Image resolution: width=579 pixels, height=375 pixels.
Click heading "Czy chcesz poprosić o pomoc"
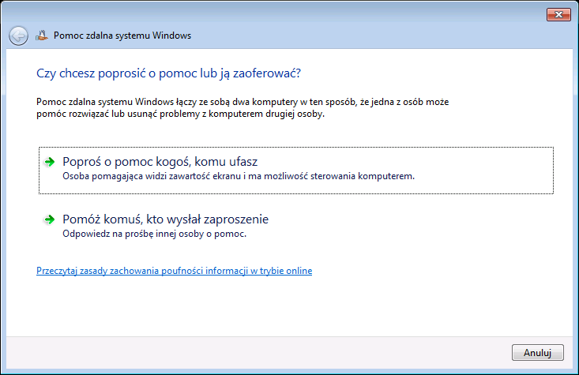click(x=169, y=73)
